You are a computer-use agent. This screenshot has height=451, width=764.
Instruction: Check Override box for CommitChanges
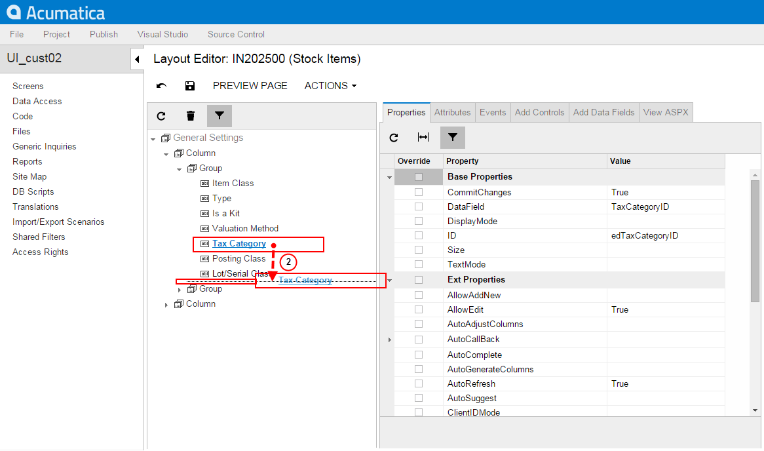coord(419,192)
